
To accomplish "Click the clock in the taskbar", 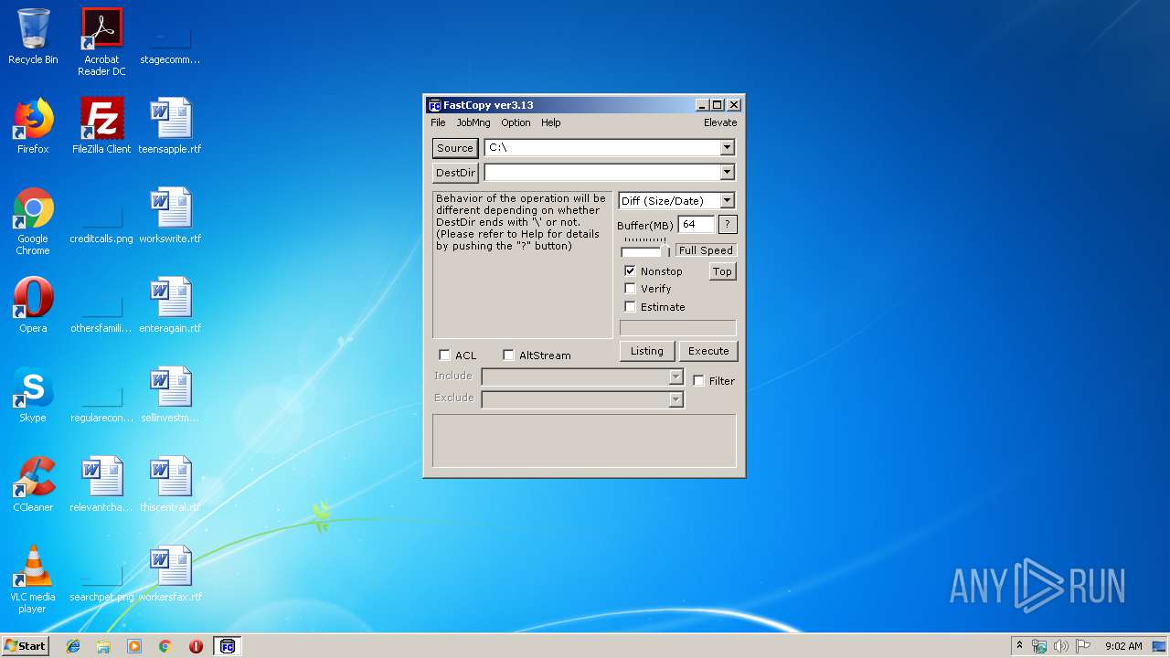I will pos(1123,646).
